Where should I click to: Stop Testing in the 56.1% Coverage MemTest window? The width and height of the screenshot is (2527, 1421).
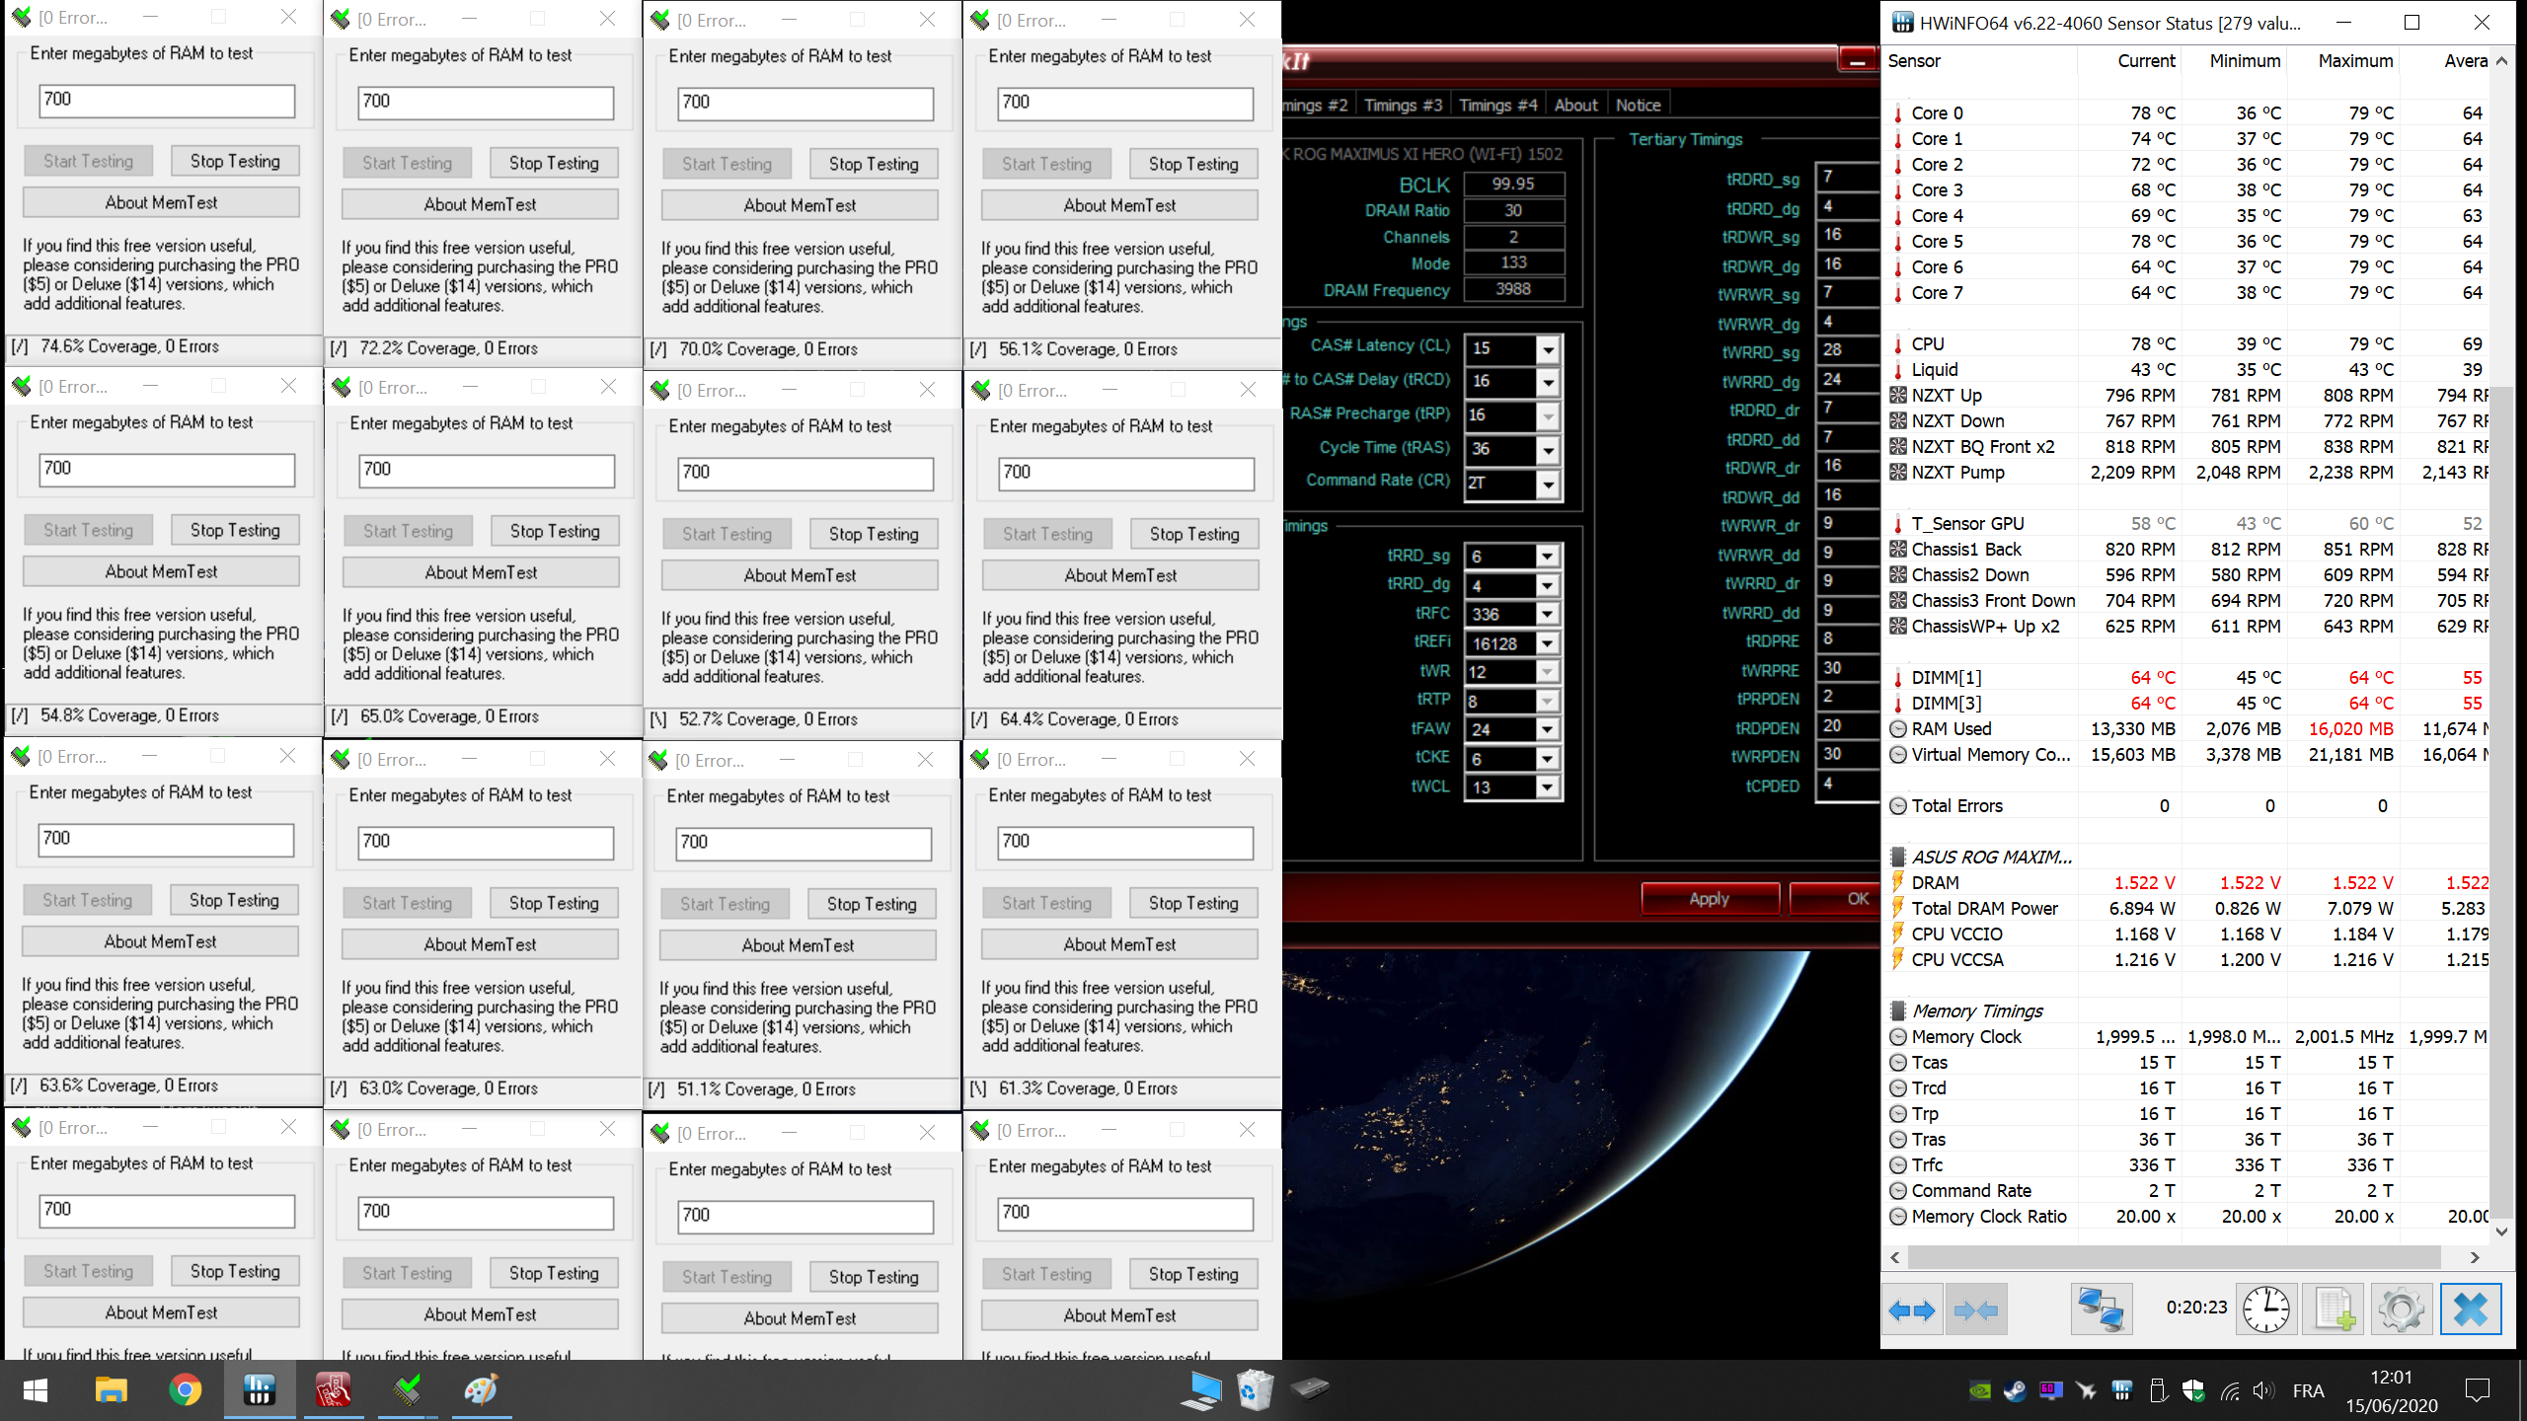[x=1193, y=164]
